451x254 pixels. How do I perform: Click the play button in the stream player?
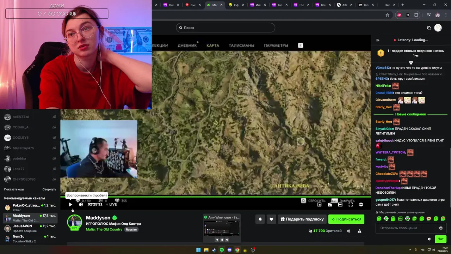(x=70, y=204)
